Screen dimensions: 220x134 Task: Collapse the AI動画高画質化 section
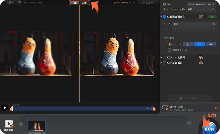tap(161, 17)
